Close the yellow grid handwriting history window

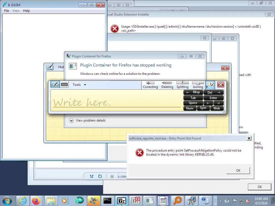click(x=225, y=68)
